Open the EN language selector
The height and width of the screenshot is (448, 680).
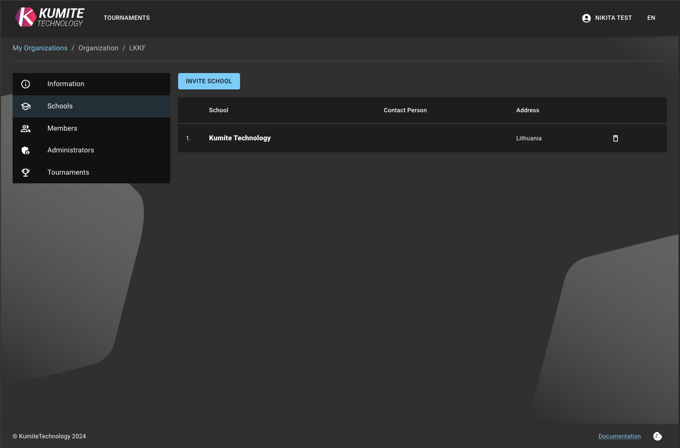pos(651,18)
